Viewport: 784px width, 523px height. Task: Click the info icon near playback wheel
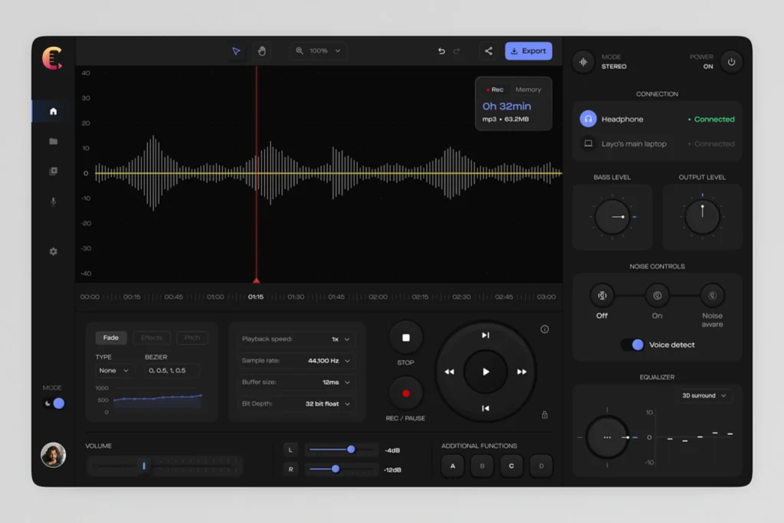click(x=544, y=329)
